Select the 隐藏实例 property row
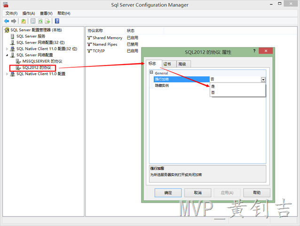 (x=182, y=86)
